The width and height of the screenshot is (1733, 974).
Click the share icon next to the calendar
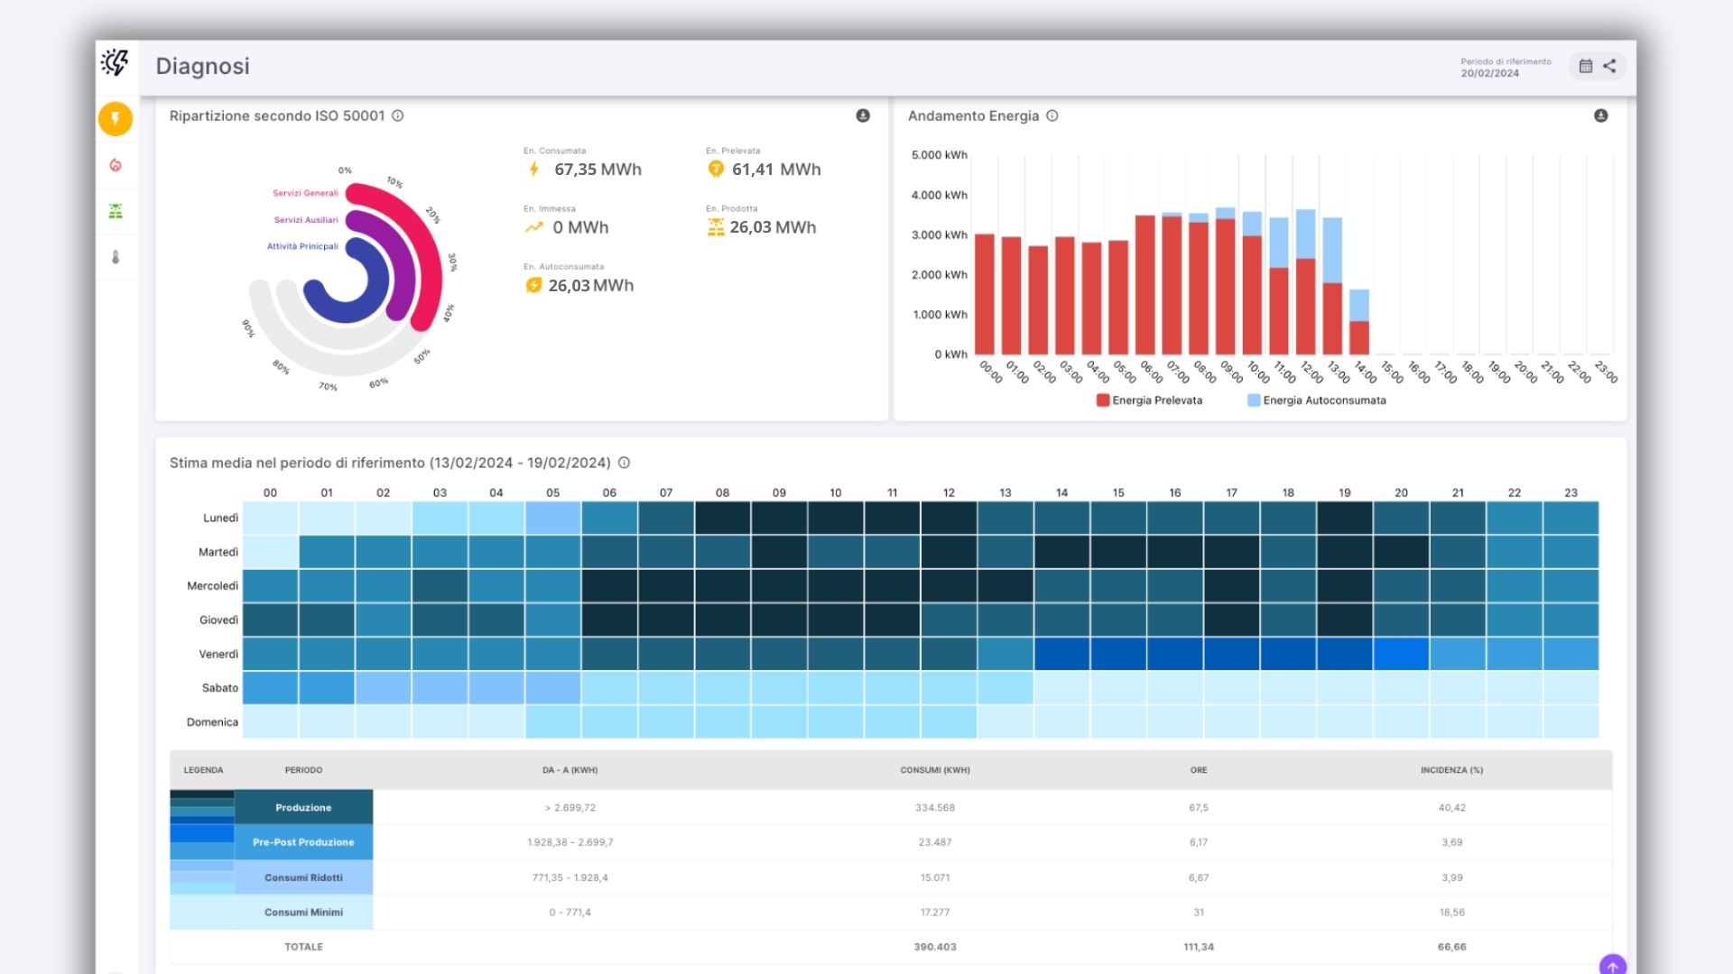coord(1611,65)
